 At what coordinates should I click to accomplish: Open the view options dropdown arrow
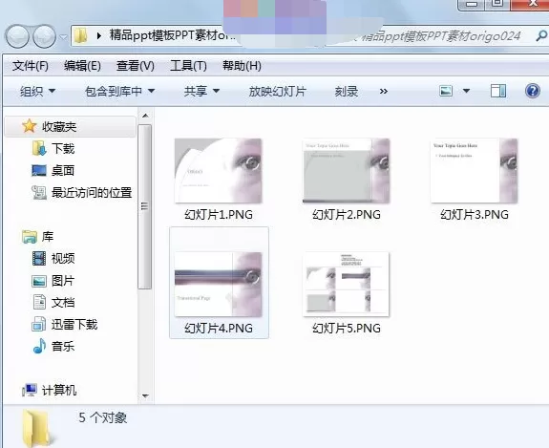466,91
